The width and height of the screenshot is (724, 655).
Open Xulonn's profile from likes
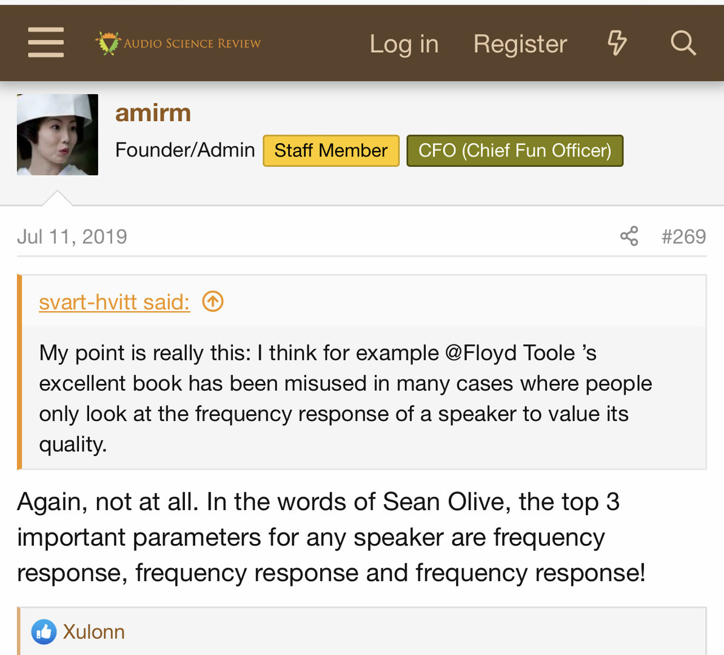click(94, 632)
